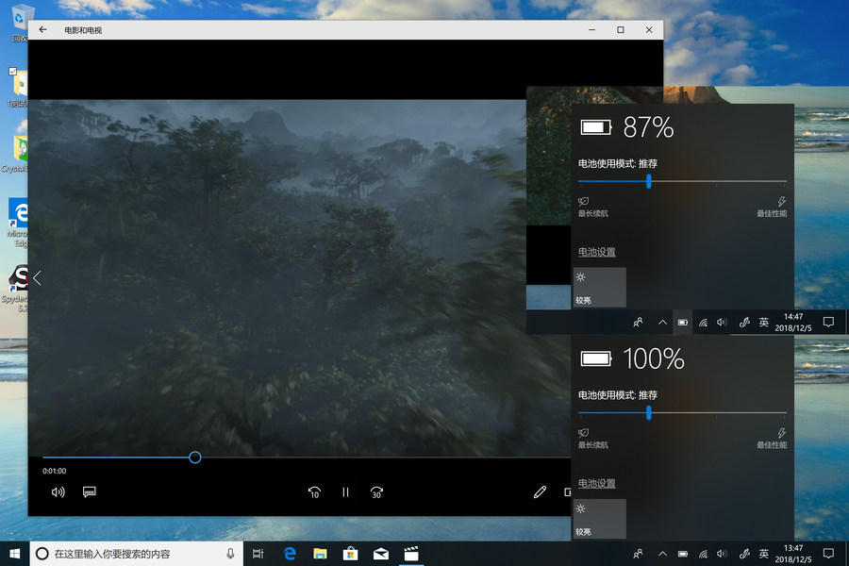The image size is (849, 566).
Task: Open the subtitles and captions menu
Action: click(x=90, y=491)
